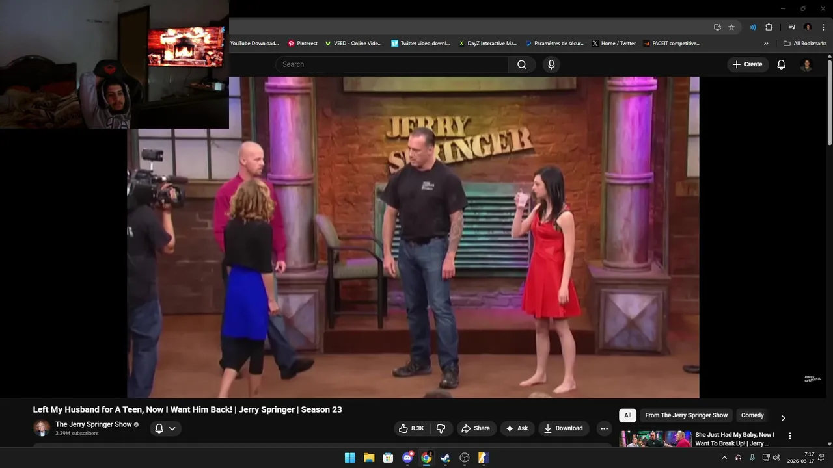Open more actions ellipsis under video
833x468 pixels.
click(x=604, y=428)
